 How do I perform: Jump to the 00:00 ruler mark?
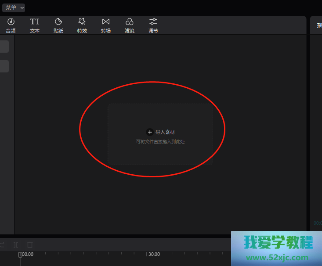[x=28, y=254]
